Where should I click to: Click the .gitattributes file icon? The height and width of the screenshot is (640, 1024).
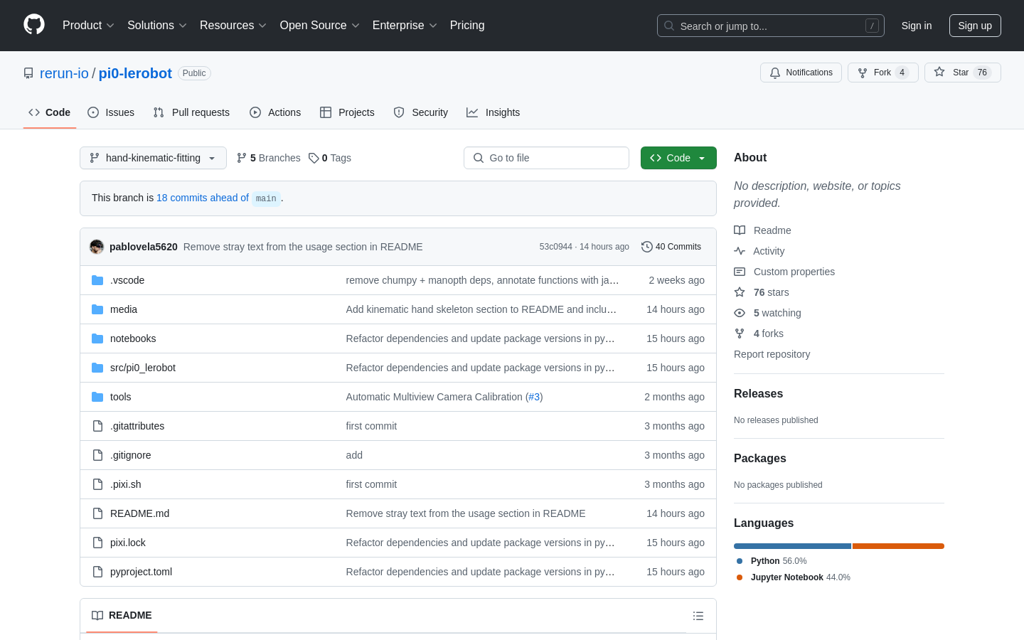point(97,426)
